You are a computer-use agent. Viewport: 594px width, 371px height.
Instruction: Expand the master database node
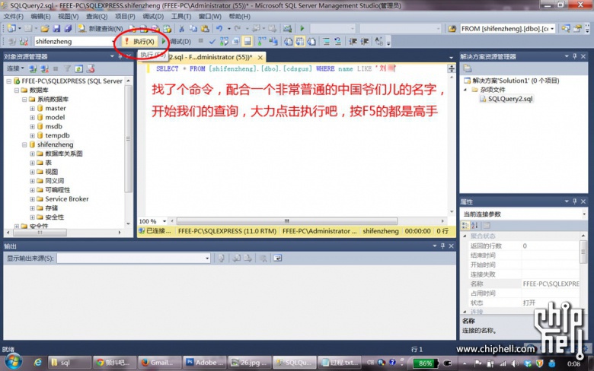[32, 108]
